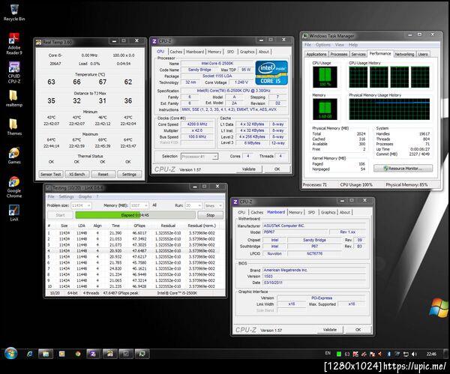Click the BIOS date 03/10/2011 field
450x374 pixels.
pyautogui.click(x=314, y=283)
